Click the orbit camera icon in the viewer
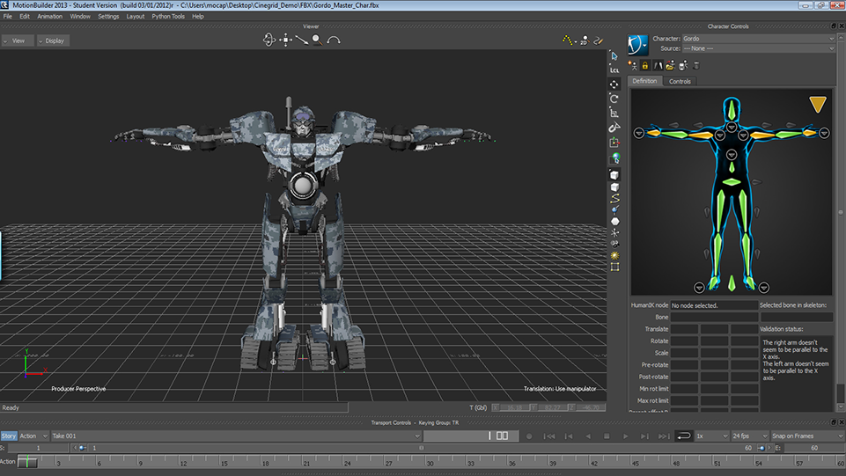This screenshot has height=476, width=846. pos(270,40)
